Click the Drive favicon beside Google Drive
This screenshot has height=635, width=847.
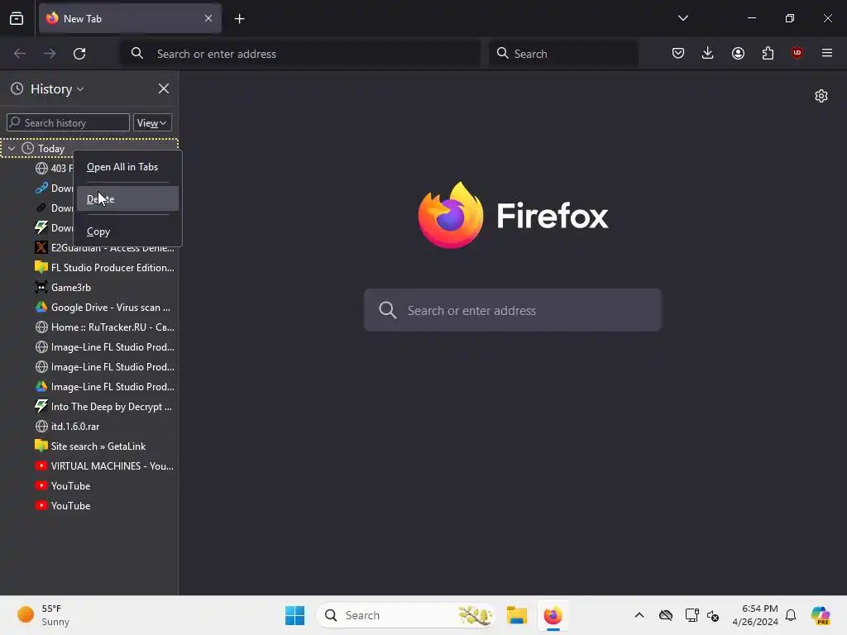[41, 308]
